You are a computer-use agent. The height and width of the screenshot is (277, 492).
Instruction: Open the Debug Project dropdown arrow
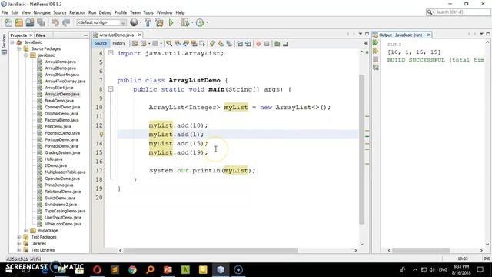[x=192, y=22]
